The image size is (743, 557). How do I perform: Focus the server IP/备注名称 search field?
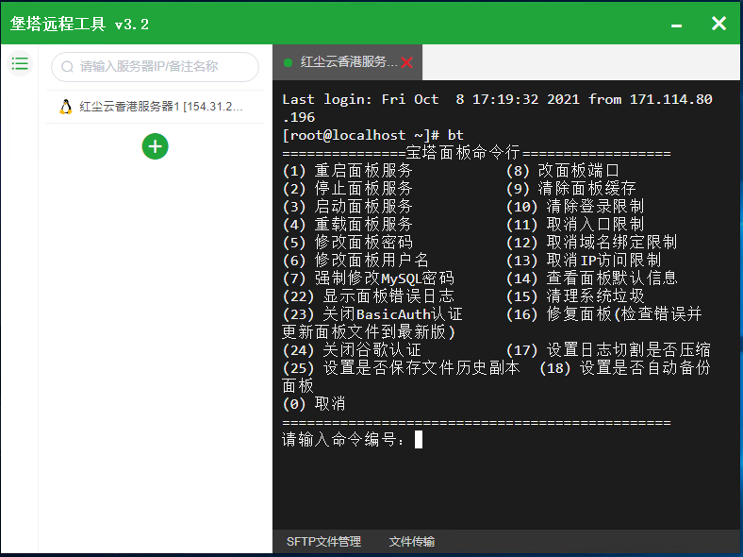coord(155,66)
